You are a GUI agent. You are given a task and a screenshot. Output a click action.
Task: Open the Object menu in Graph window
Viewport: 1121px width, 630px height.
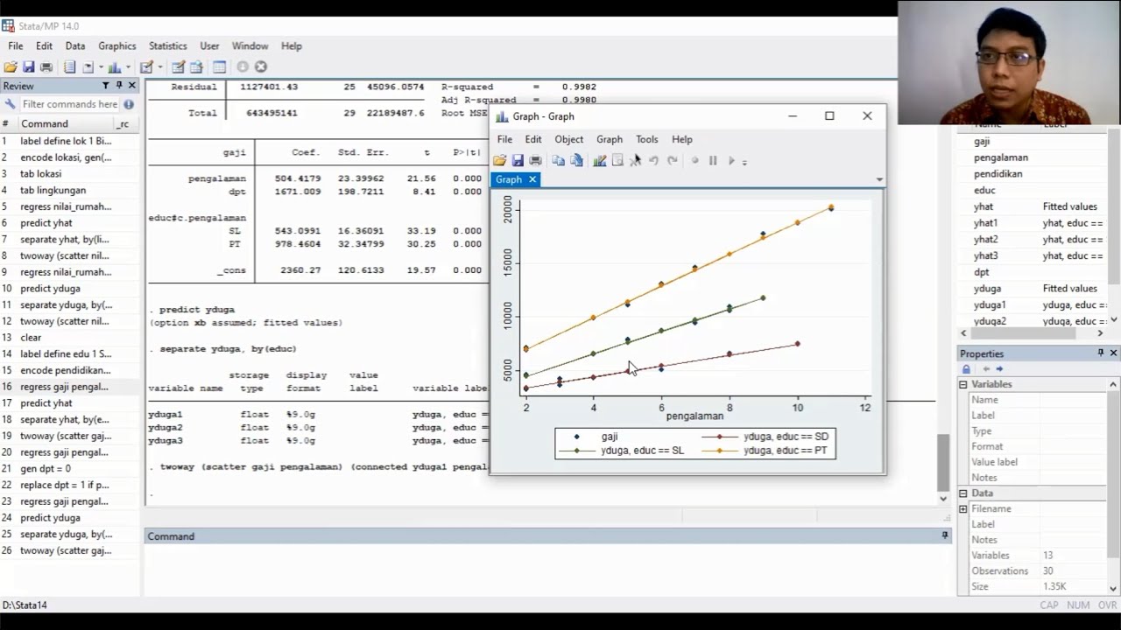(x=568, y=139)
